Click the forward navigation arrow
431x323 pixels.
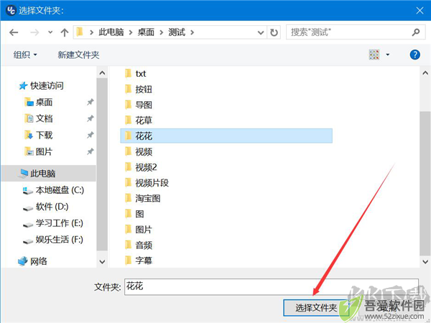pos(34,33)
